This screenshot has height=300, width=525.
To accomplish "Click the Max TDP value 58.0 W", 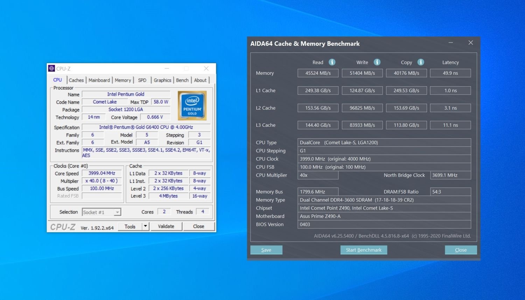I will click(161, 102).
